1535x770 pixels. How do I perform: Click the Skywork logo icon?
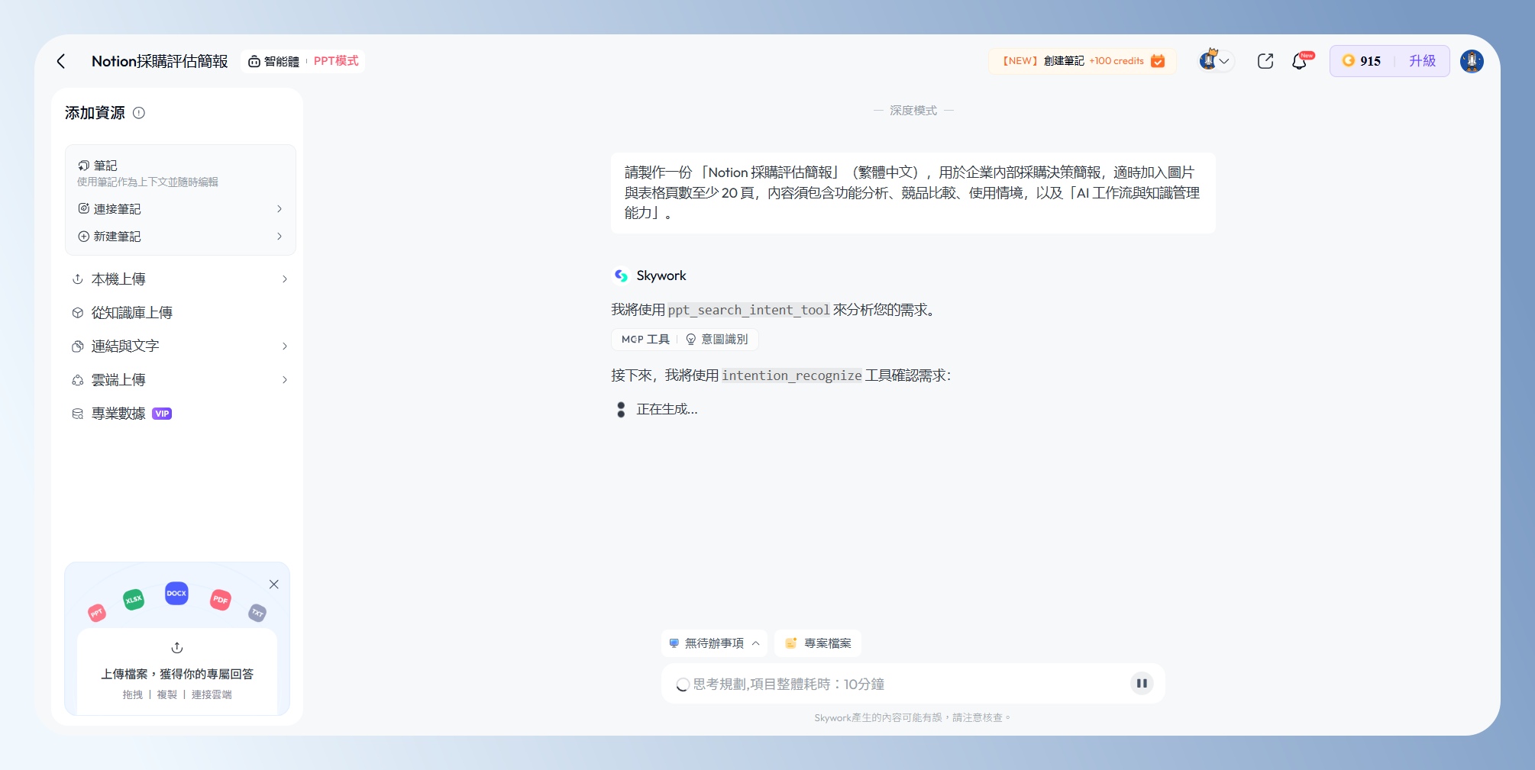pyautogui.click(x=621, y=275)
